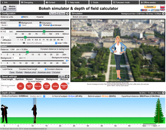The height and width of the screenshot is (130, 166).
Task: Click the red Effect Lens circle
Action: click(38, 86)
